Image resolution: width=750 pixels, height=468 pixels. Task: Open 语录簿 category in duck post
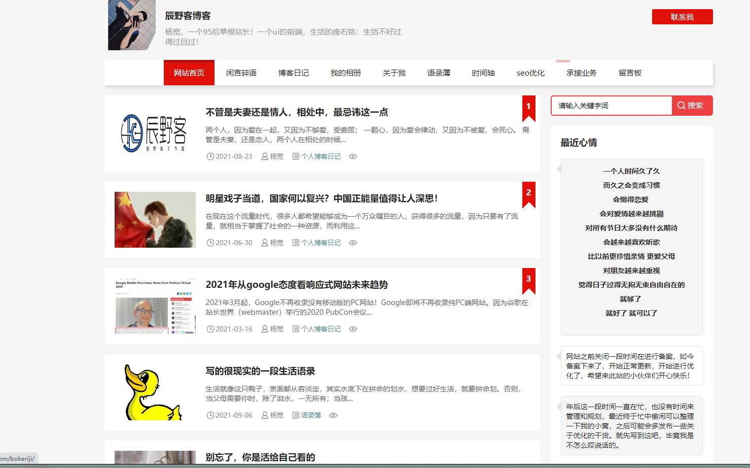(x=311, y=415)
